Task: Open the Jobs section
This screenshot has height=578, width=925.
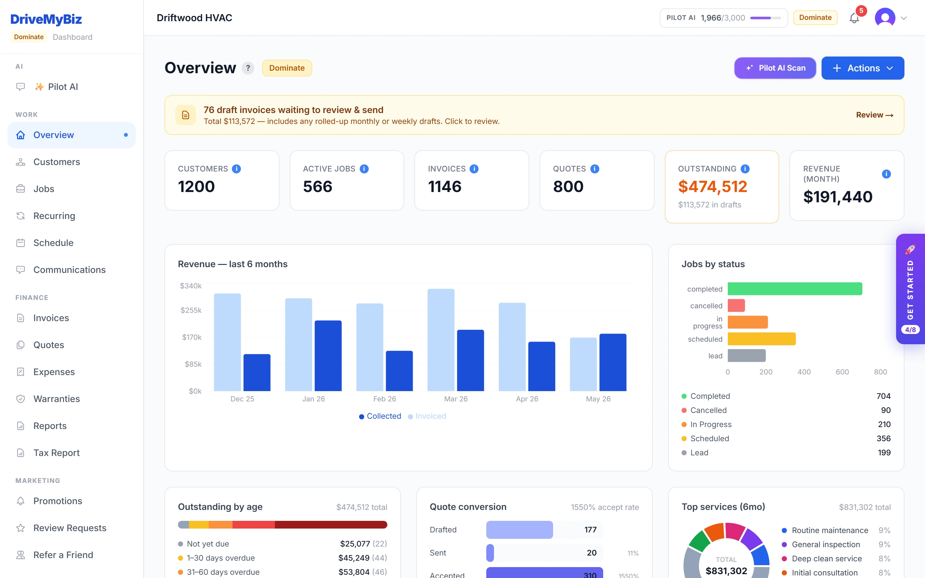Action: pyautogui.click(x=72, y=189)
